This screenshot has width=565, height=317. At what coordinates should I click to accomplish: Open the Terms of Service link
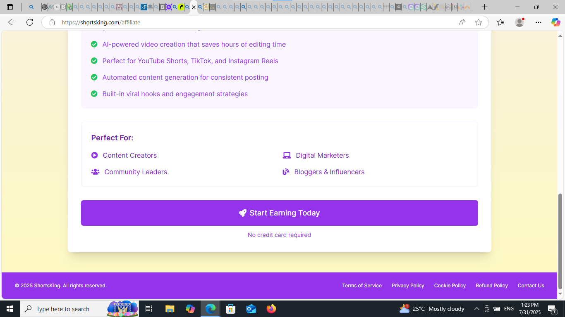tap(362, 286)
